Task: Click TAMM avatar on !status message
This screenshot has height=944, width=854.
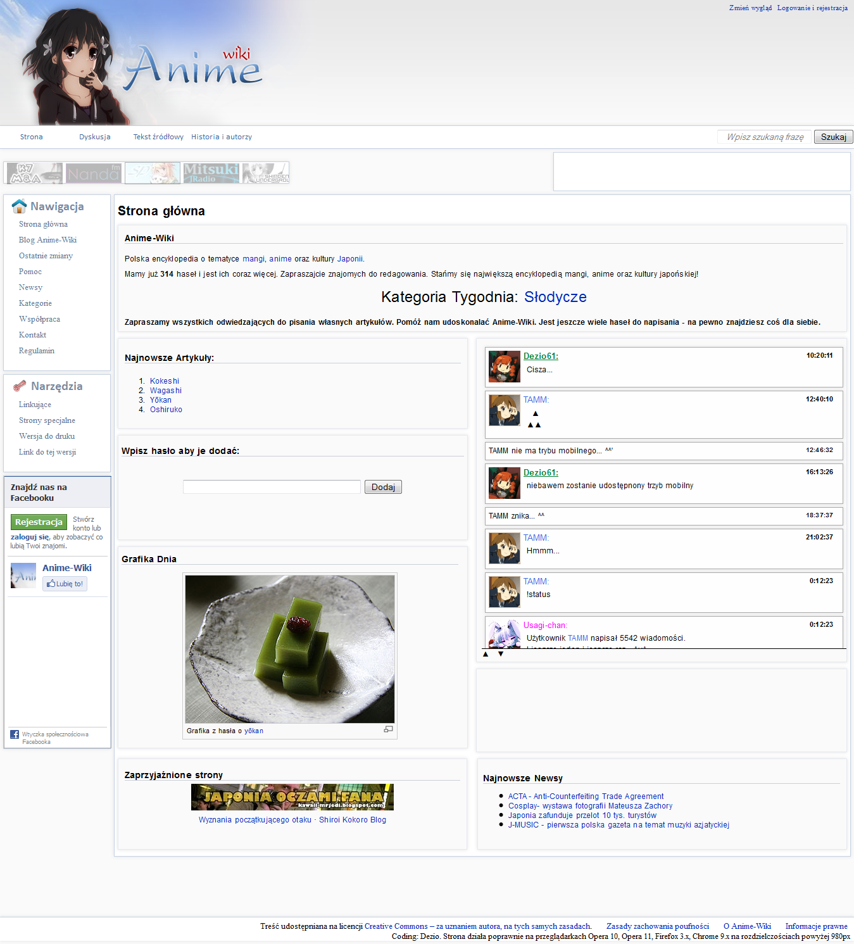Action: pyautogui.click(x=505, y=592)
